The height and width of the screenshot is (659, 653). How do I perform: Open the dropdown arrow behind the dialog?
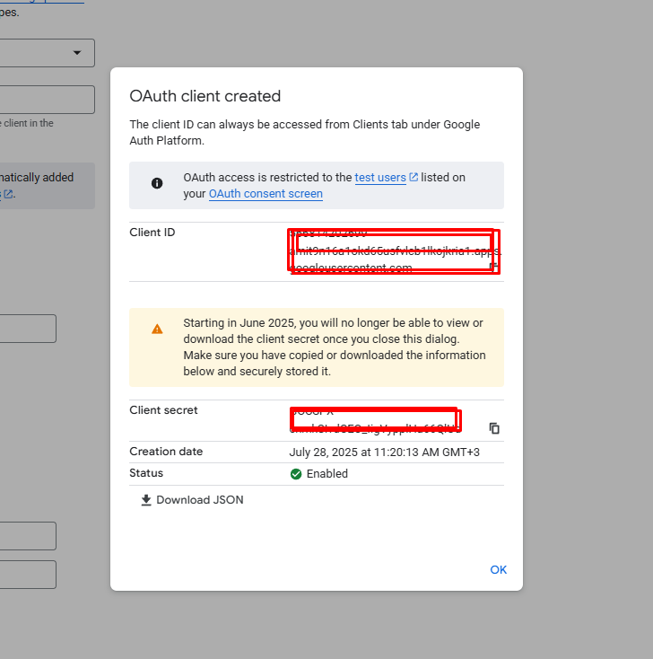click(x=77, y=53)
